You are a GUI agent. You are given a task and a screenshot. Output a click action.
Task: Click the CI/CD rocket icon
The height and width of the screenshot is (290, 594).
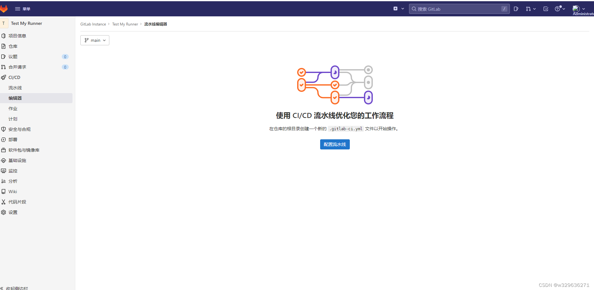3,77
